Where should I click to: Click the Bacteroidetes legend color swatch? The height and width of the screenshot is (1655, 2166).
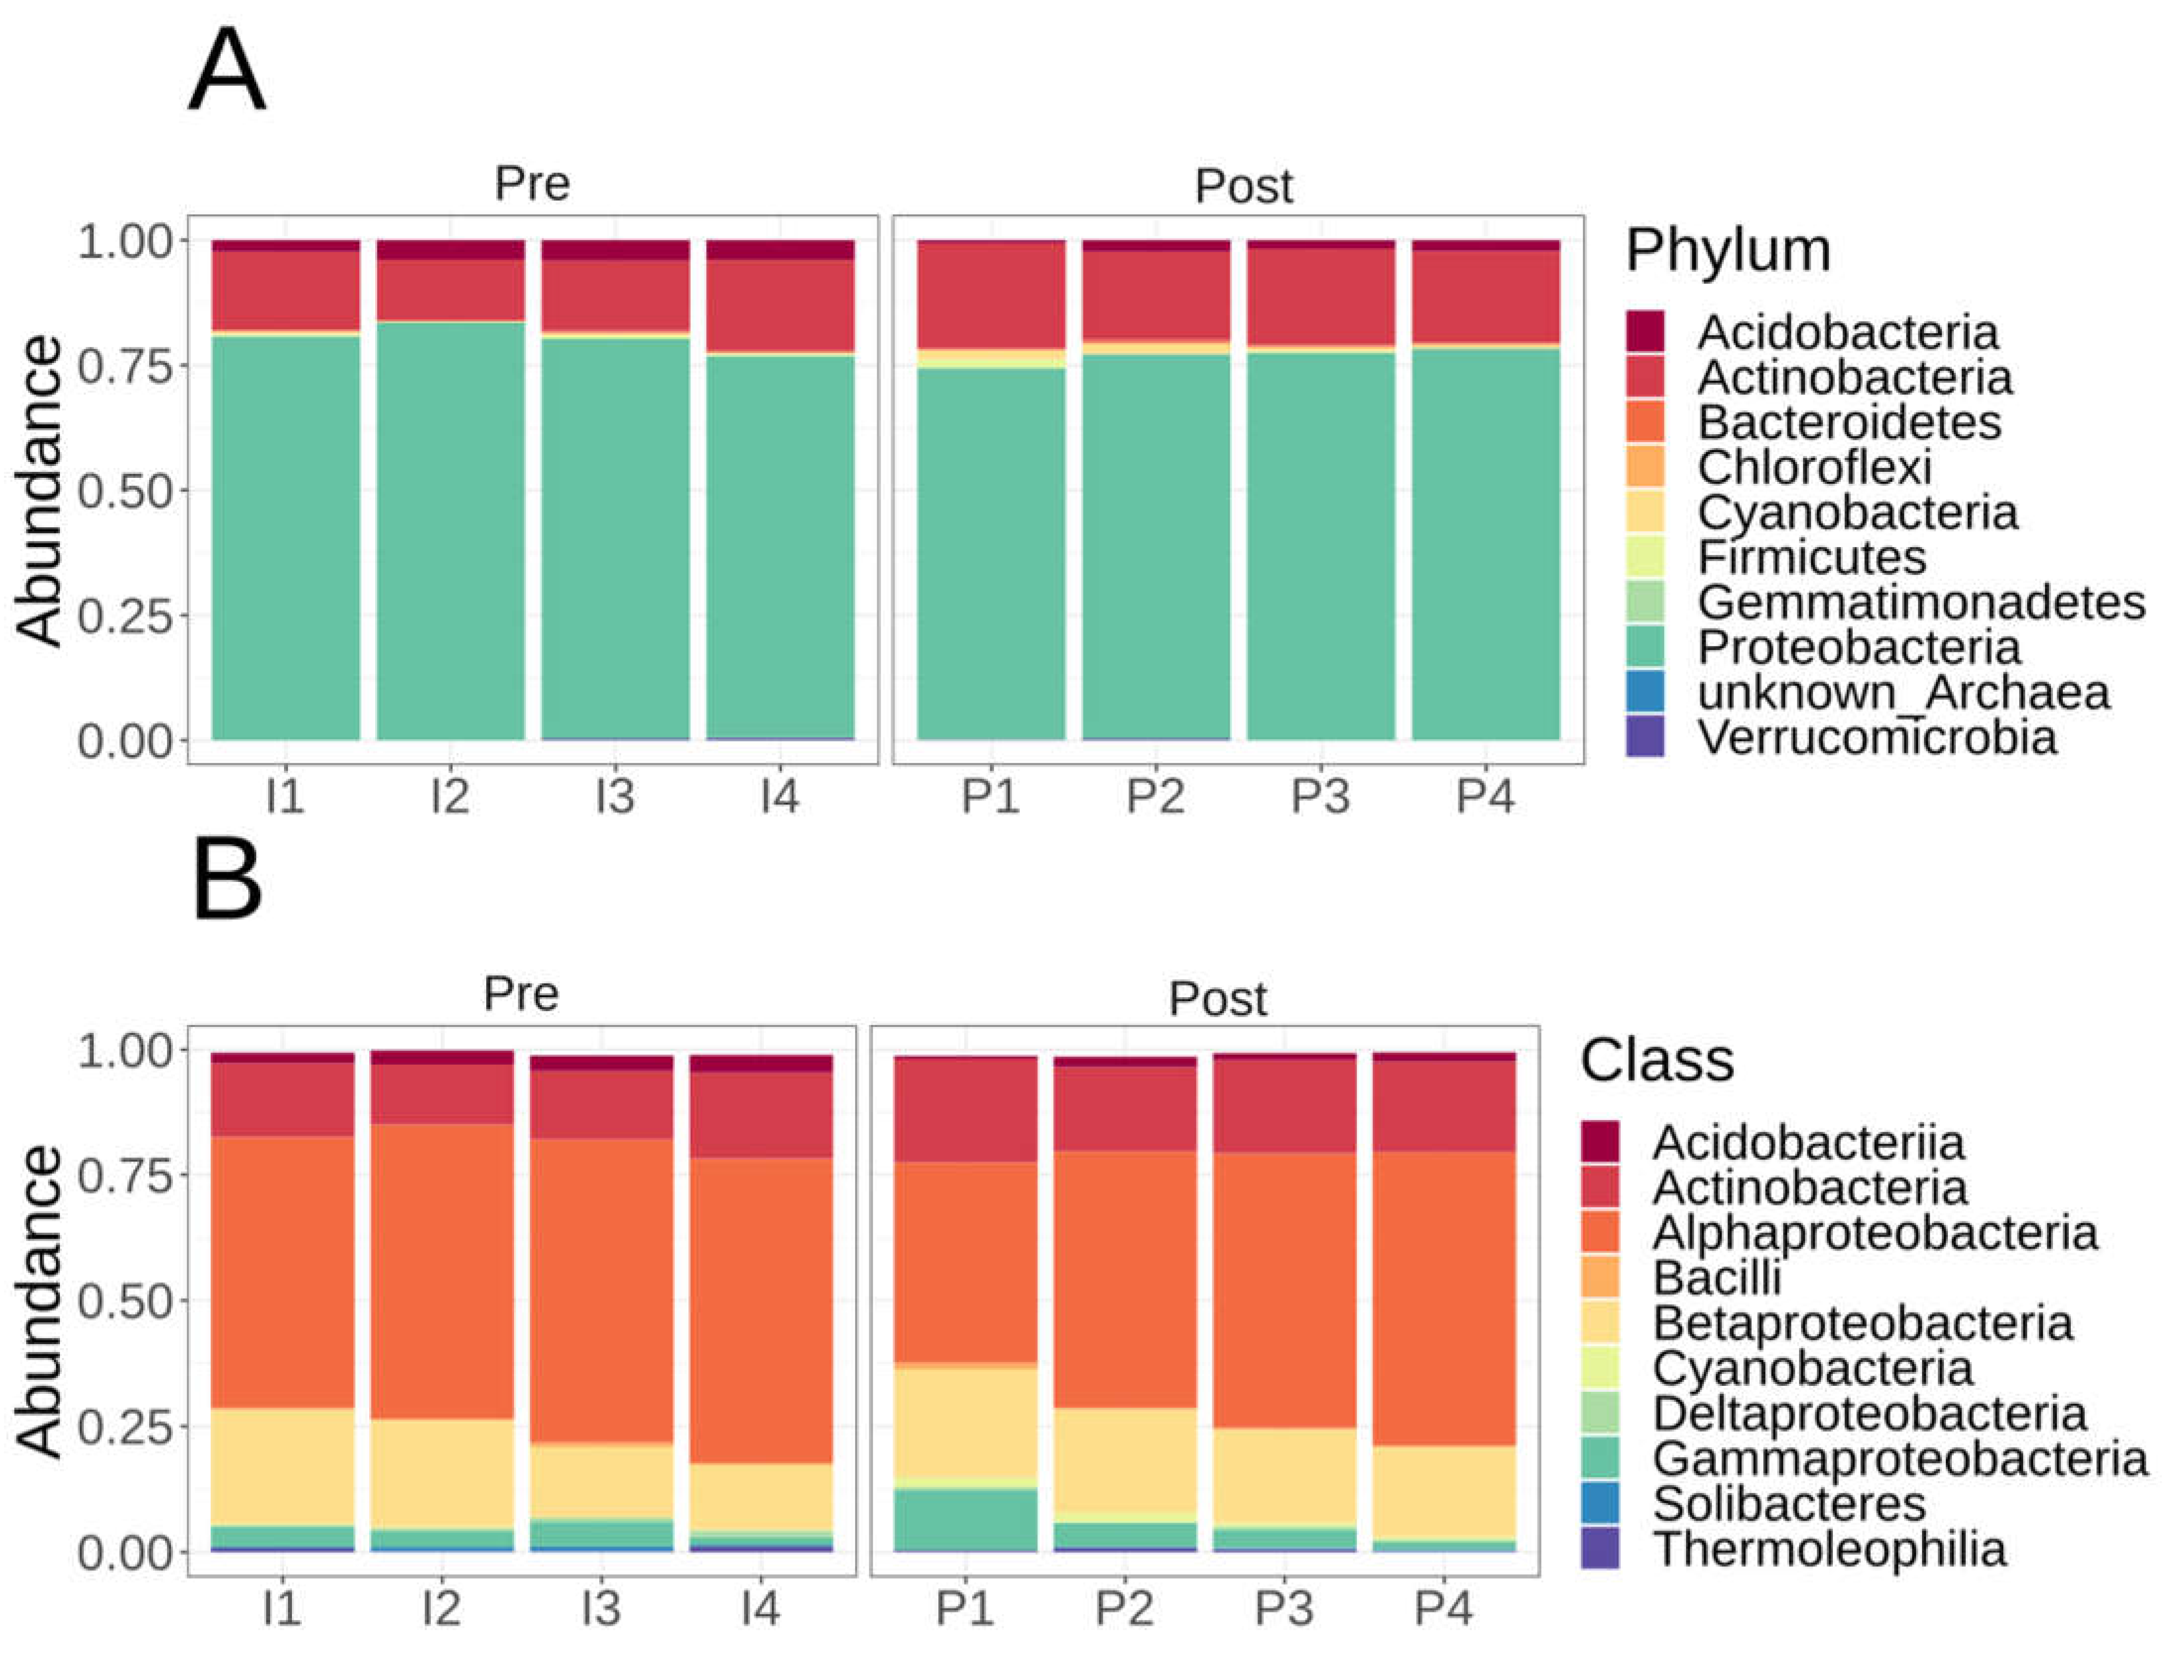tap(1644, 421)
